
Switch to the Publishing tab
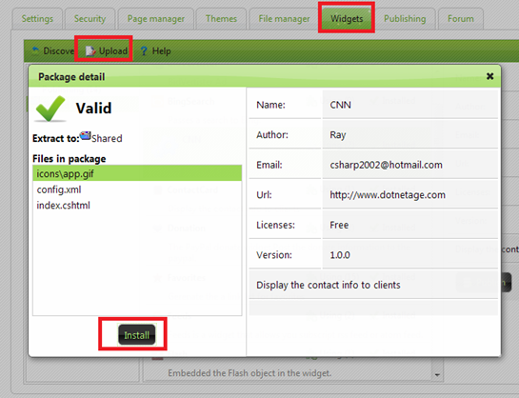[x=405, y=19]
